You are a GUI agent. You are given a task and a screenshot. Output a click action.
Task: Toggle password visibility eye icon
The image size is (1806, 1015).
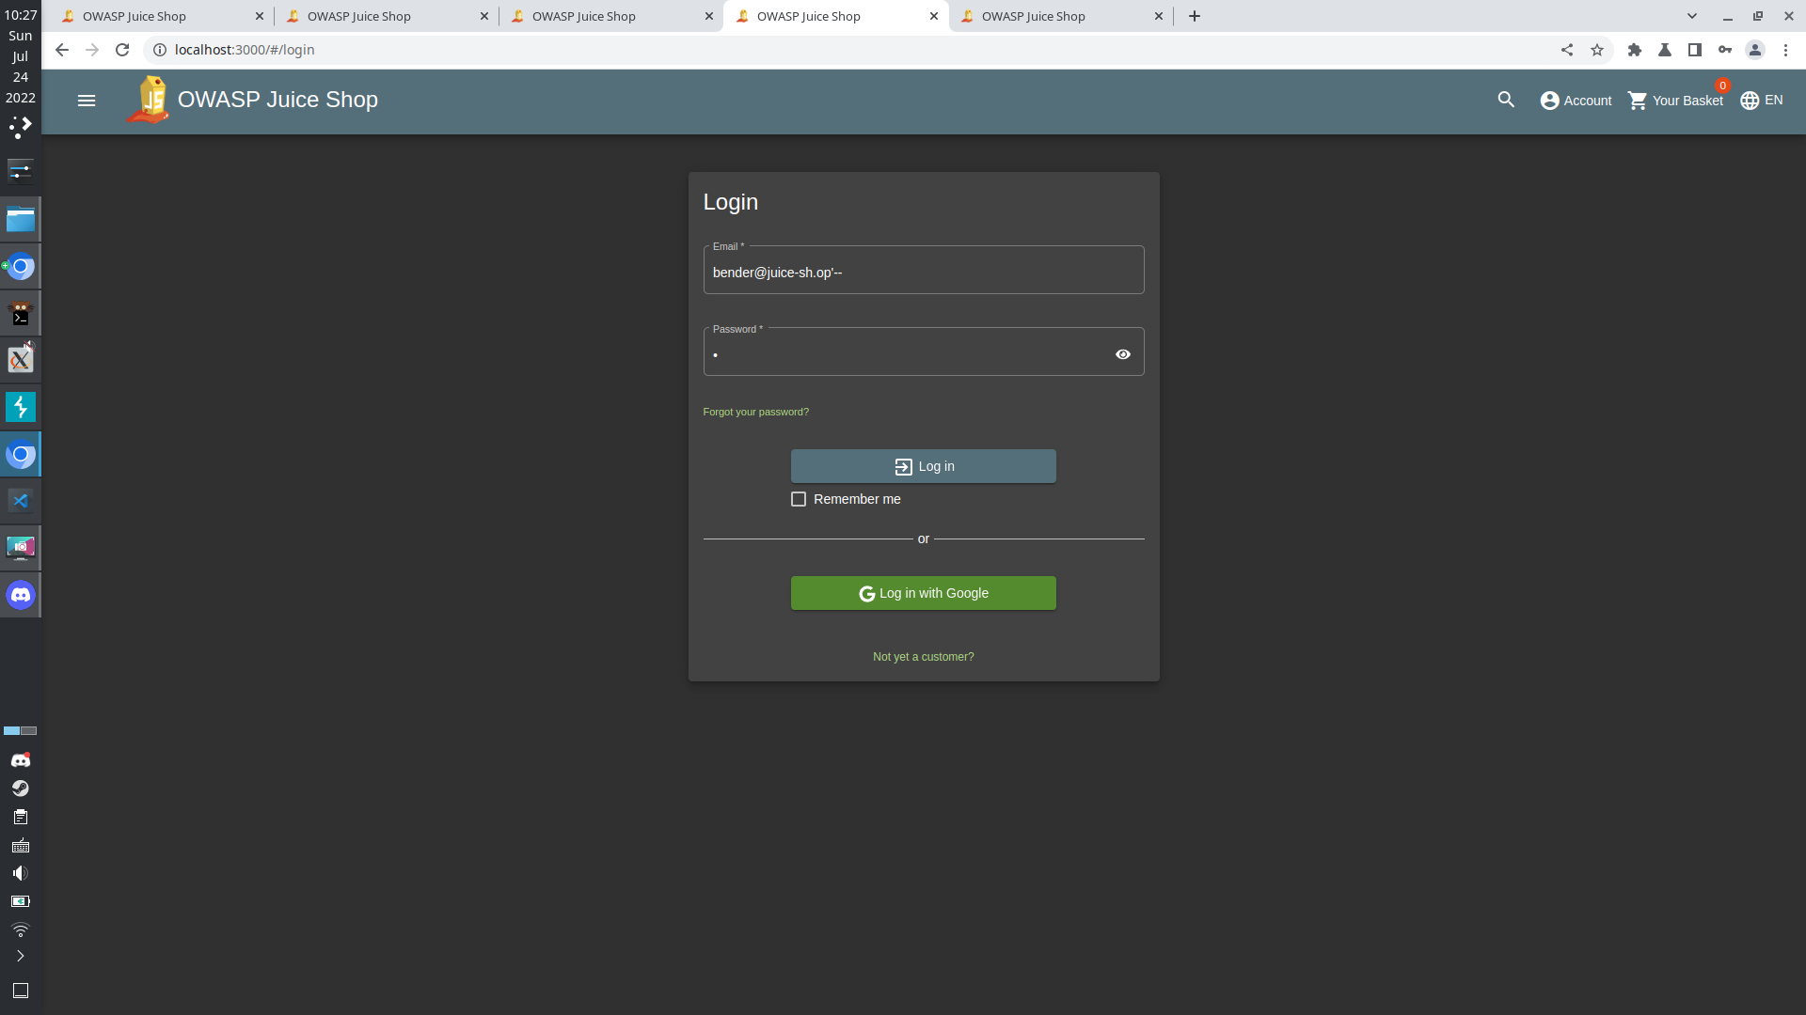click(1123, 354)
